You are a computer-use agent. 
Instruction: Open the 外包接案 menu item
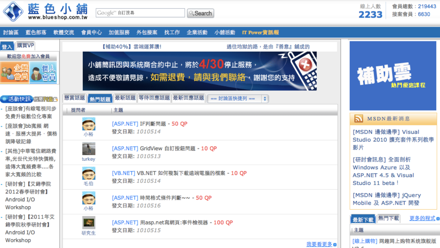(147, 33)
